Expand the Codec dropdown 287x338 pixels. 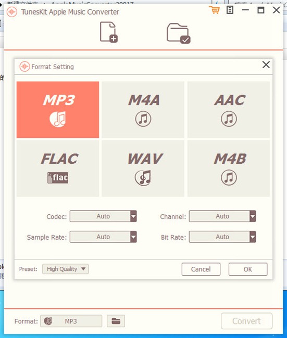coord(103,216)
